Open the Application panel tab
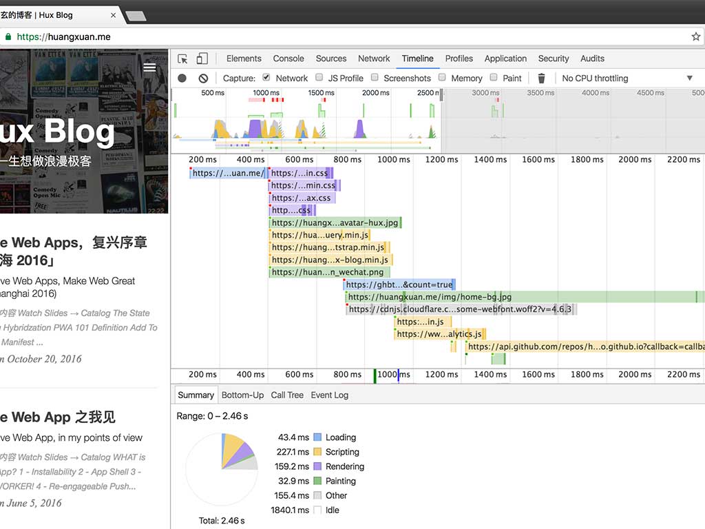Viewport: 705px width, 529px height. pos(505,59)
